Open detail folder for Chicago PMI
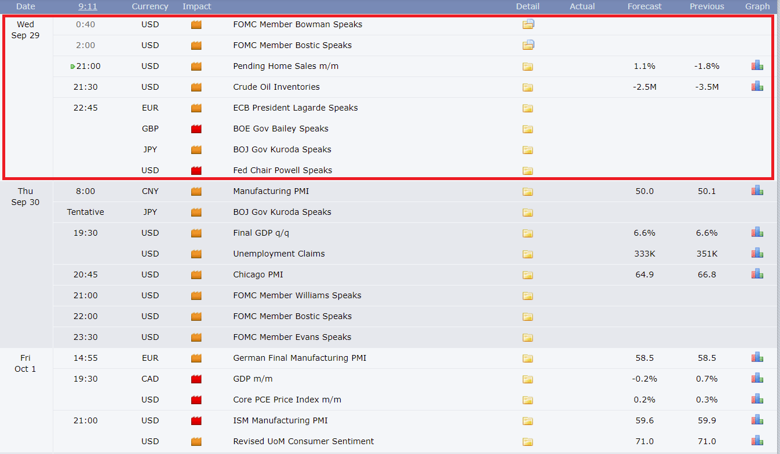Image resolution: width=780 pixels, height=454 pixels. click(527, 275)
